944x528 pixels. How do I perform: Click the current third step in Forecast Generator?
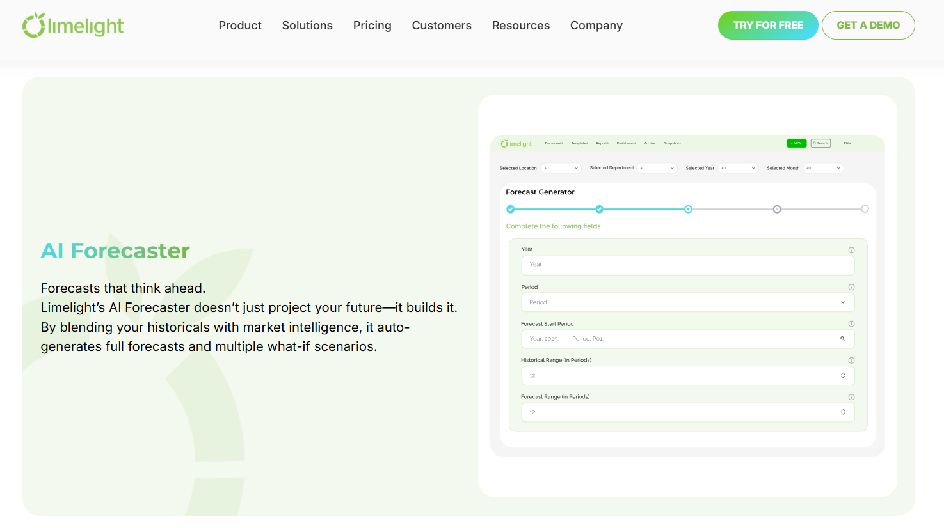[688, 209]
